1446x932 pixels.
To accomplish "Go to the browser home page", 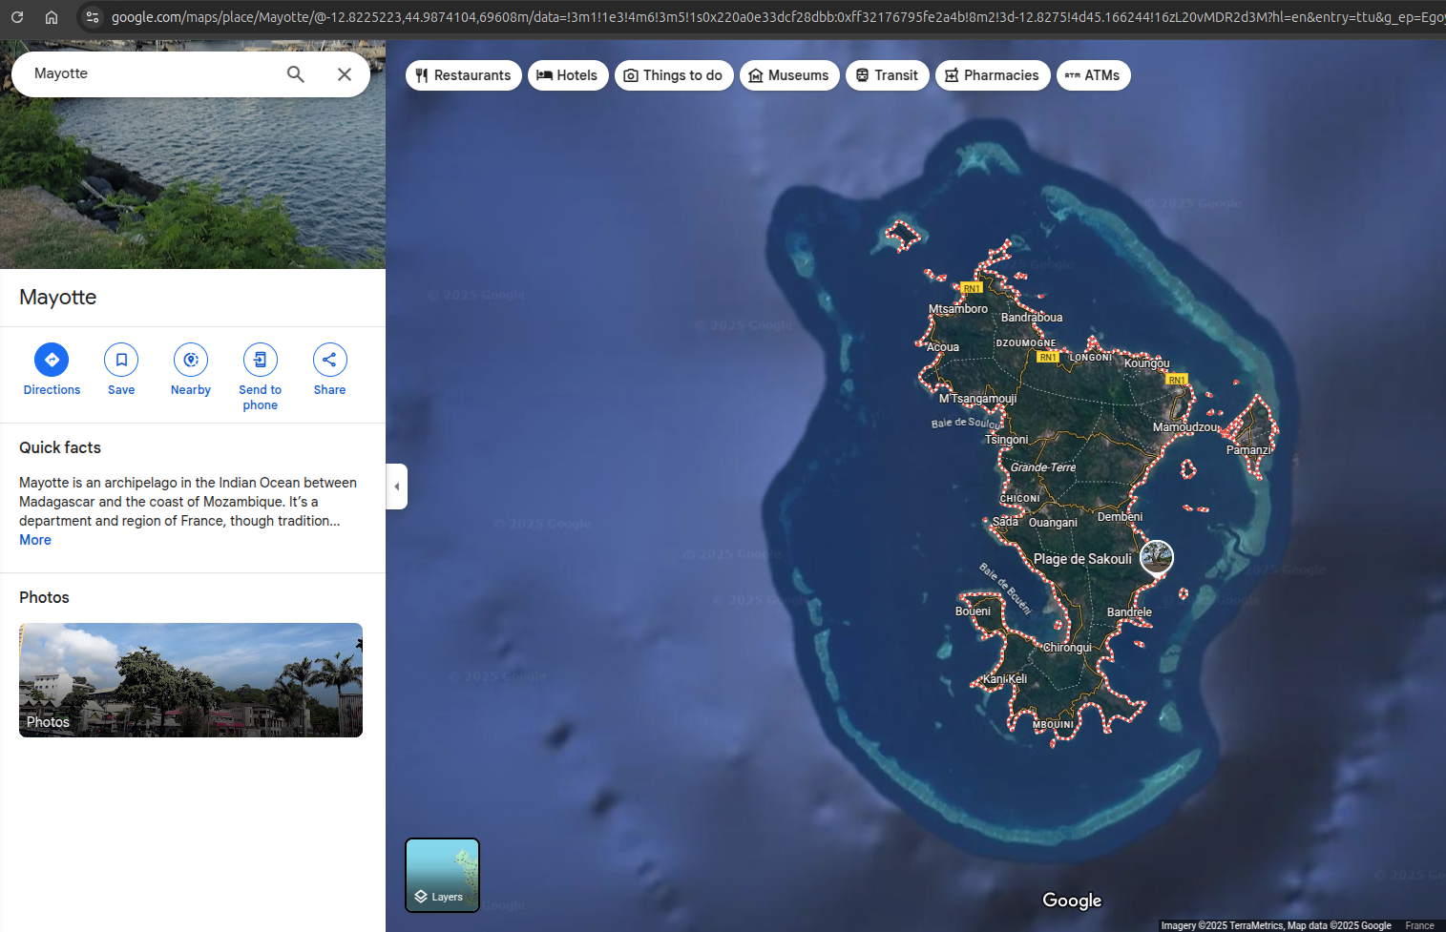I will point(51,16).
